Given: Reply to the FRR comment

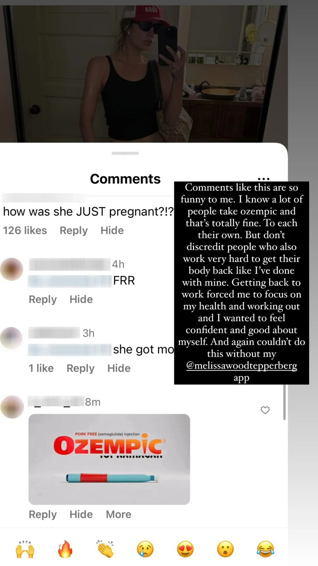Looking at the screenshot, I should click(43, 299).
